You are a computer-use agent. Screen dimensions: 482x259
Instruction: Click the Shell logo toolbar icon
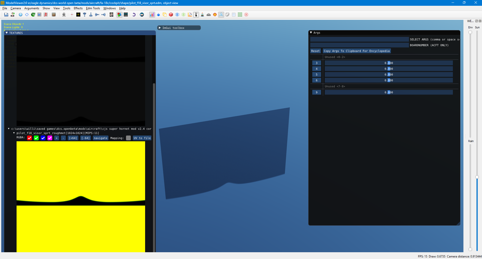coord(215,15)
